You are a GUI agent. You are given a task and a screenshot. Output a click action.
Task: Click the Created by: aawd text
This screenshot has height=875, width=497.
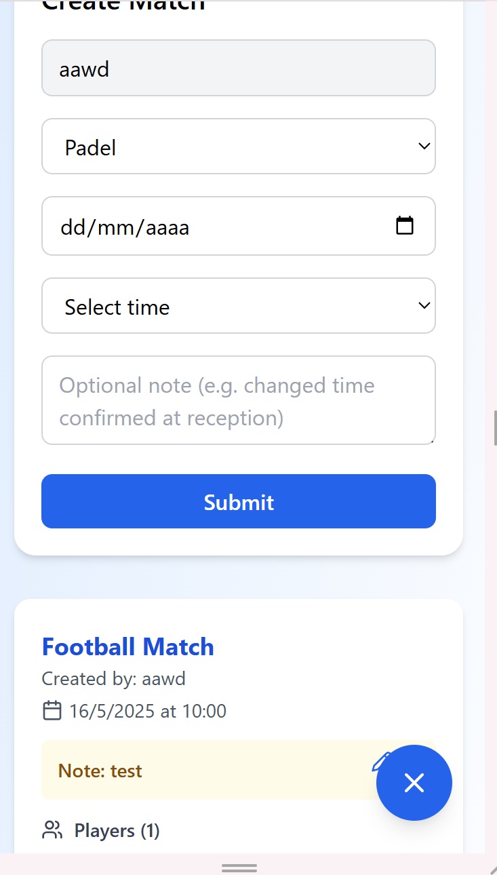[x=114, y=678]
